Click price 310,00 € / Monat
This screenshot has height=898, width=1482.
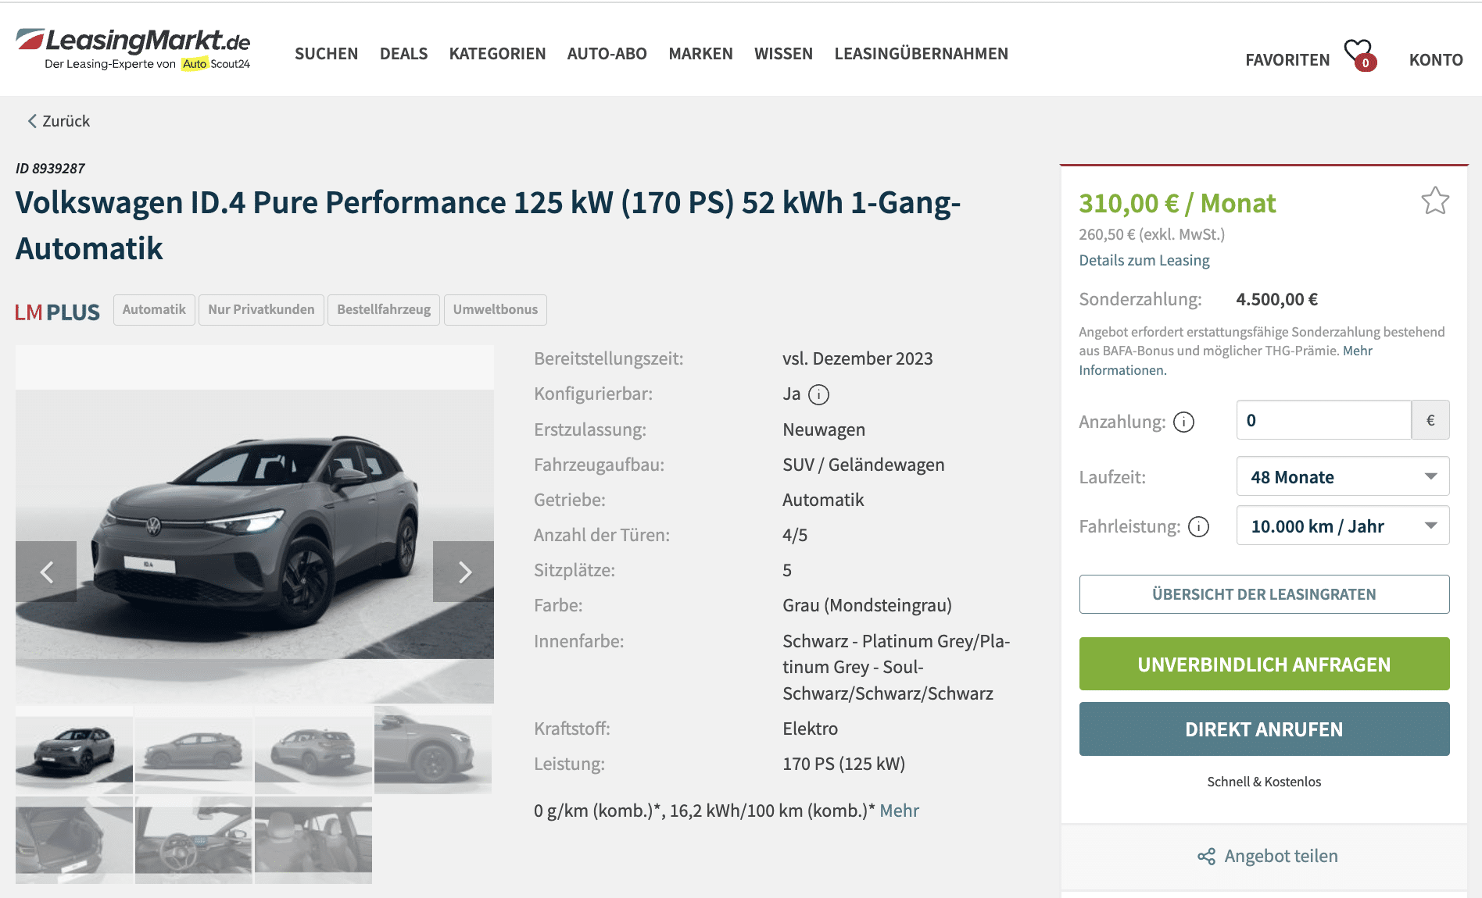(1177, 203)
